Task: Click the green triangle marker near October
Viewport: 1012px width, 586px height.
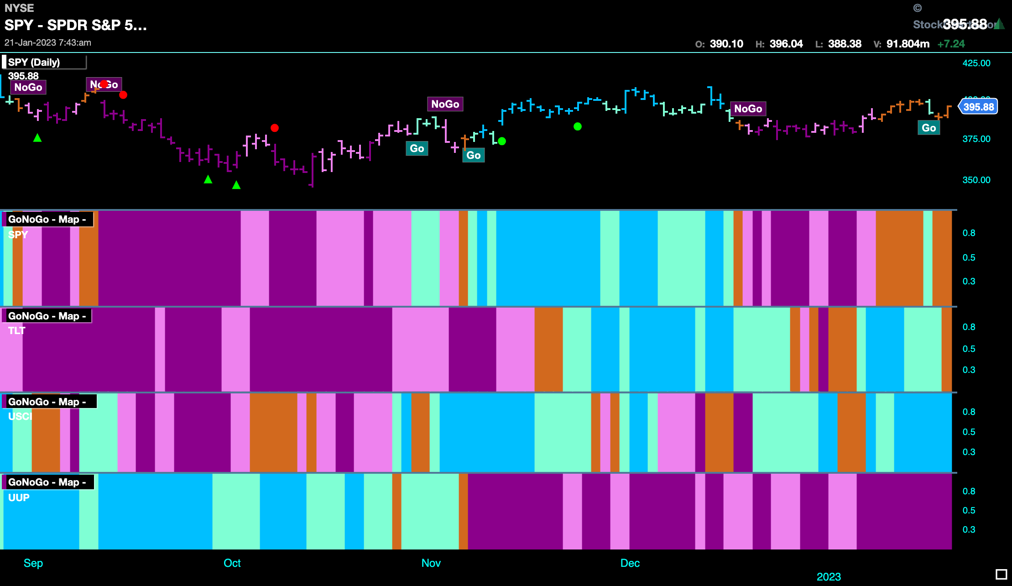Action: coord(236,185)
